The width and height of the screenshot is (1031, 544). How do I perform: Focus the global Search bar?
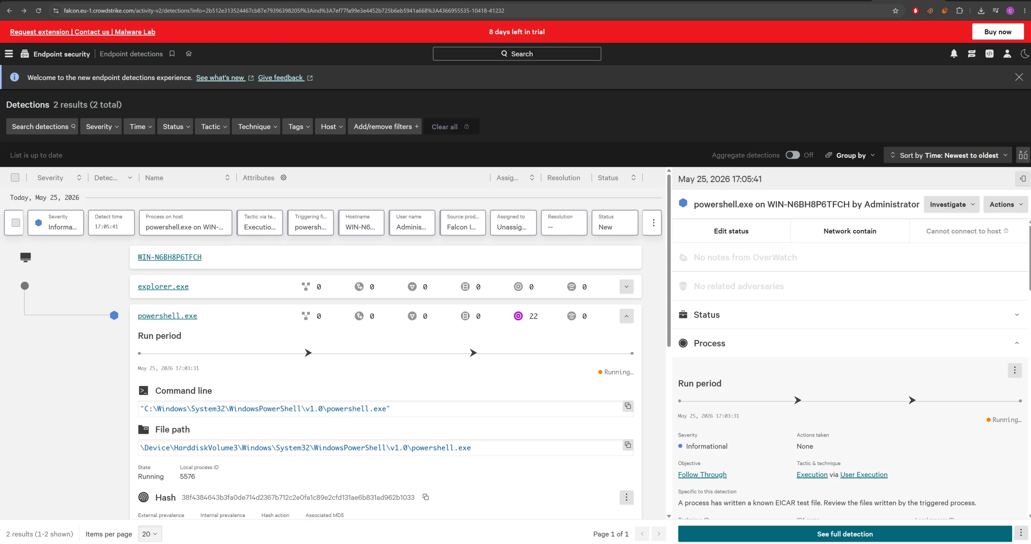tap(517, 54)
